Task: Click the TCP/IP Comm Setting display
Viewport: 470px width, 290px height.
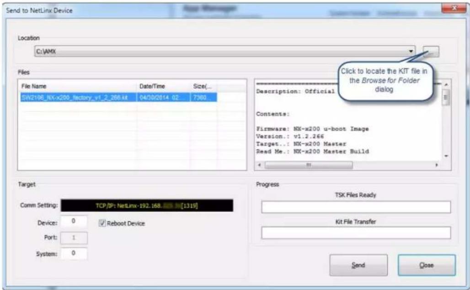Action: (147, 206)
